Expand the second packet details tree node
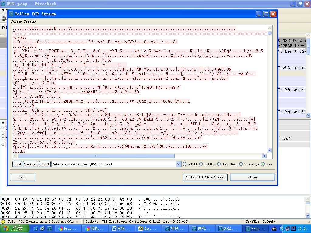Viewport: 311px width, 233px height. 3,128
